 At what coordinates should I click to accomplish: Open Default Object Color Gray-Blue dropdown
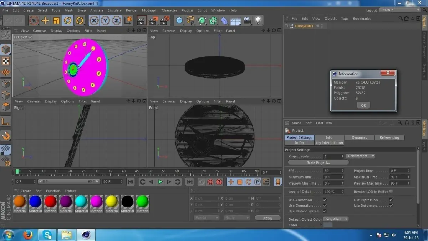point(336,219)
